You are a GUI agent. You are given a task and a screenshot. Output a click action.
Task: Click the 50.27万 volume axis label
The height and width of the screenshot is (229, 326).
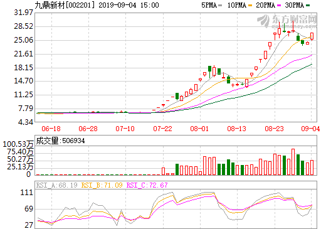point(20,159)
